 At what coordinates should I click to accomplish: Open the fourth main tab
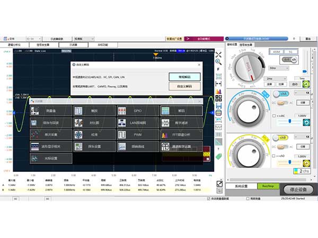point(103,45)
